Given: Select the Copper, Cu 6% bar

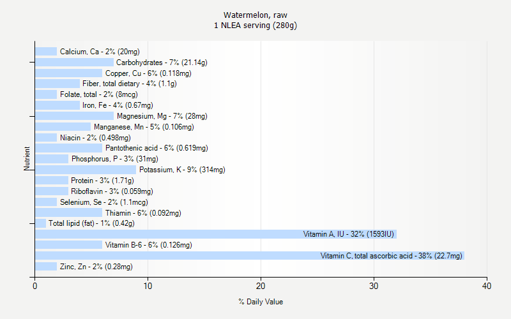Looking at the screenshot, I should [x=68, y=73].
